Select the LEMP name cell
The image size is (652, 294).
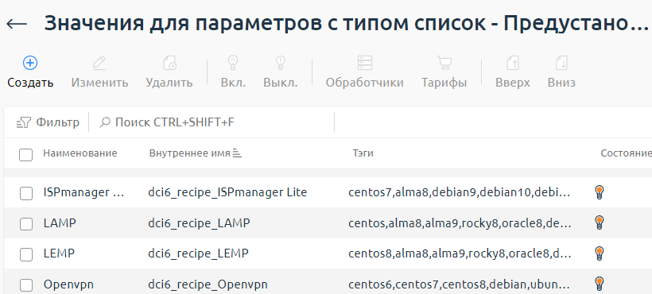tap(59, 253)
